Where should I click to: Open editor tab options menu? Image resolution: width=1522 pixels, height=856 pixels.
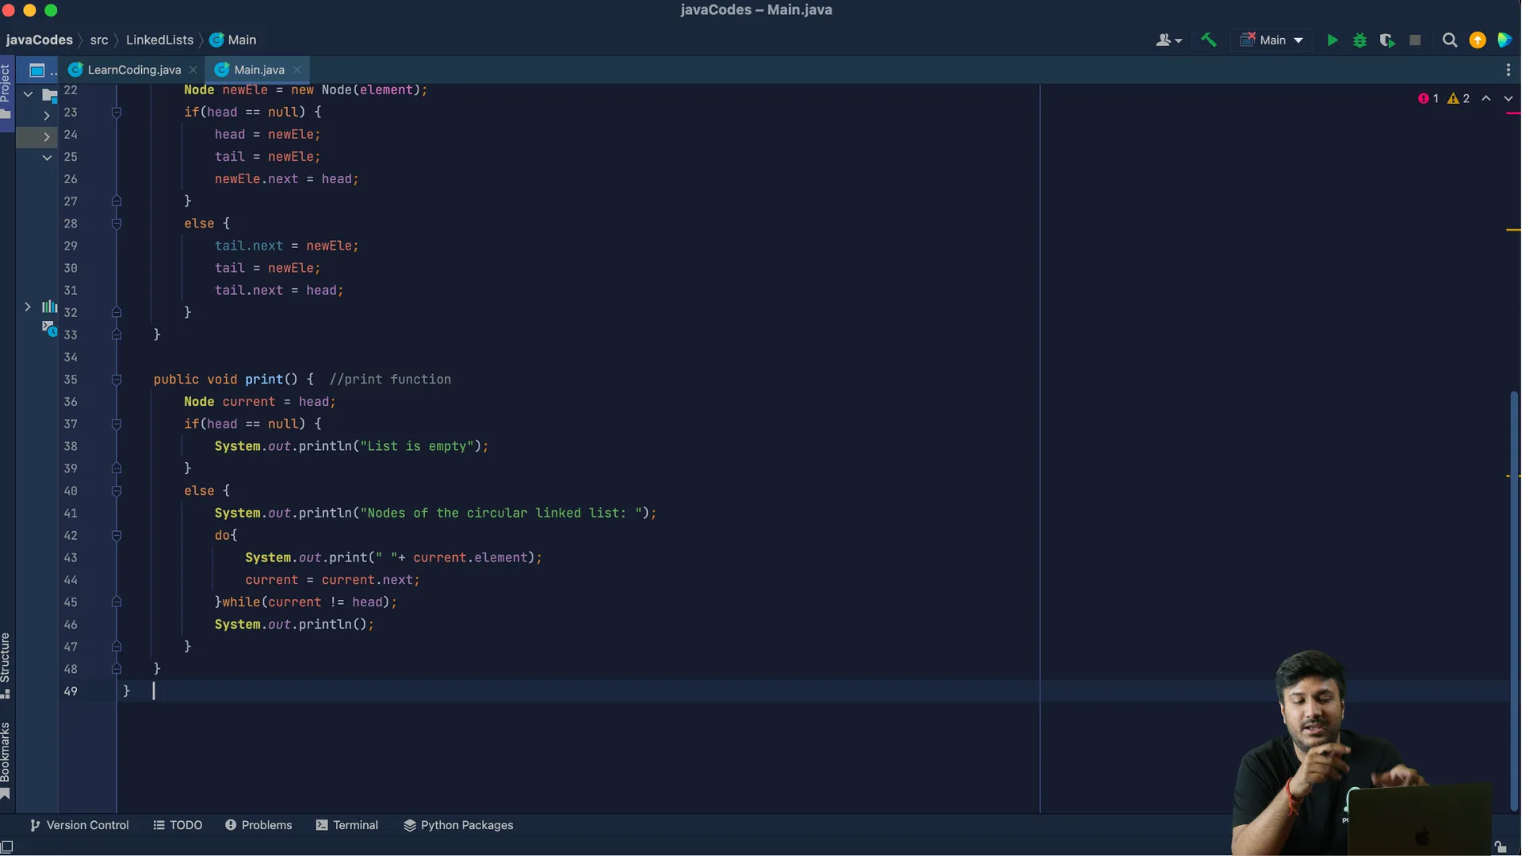1508,70
